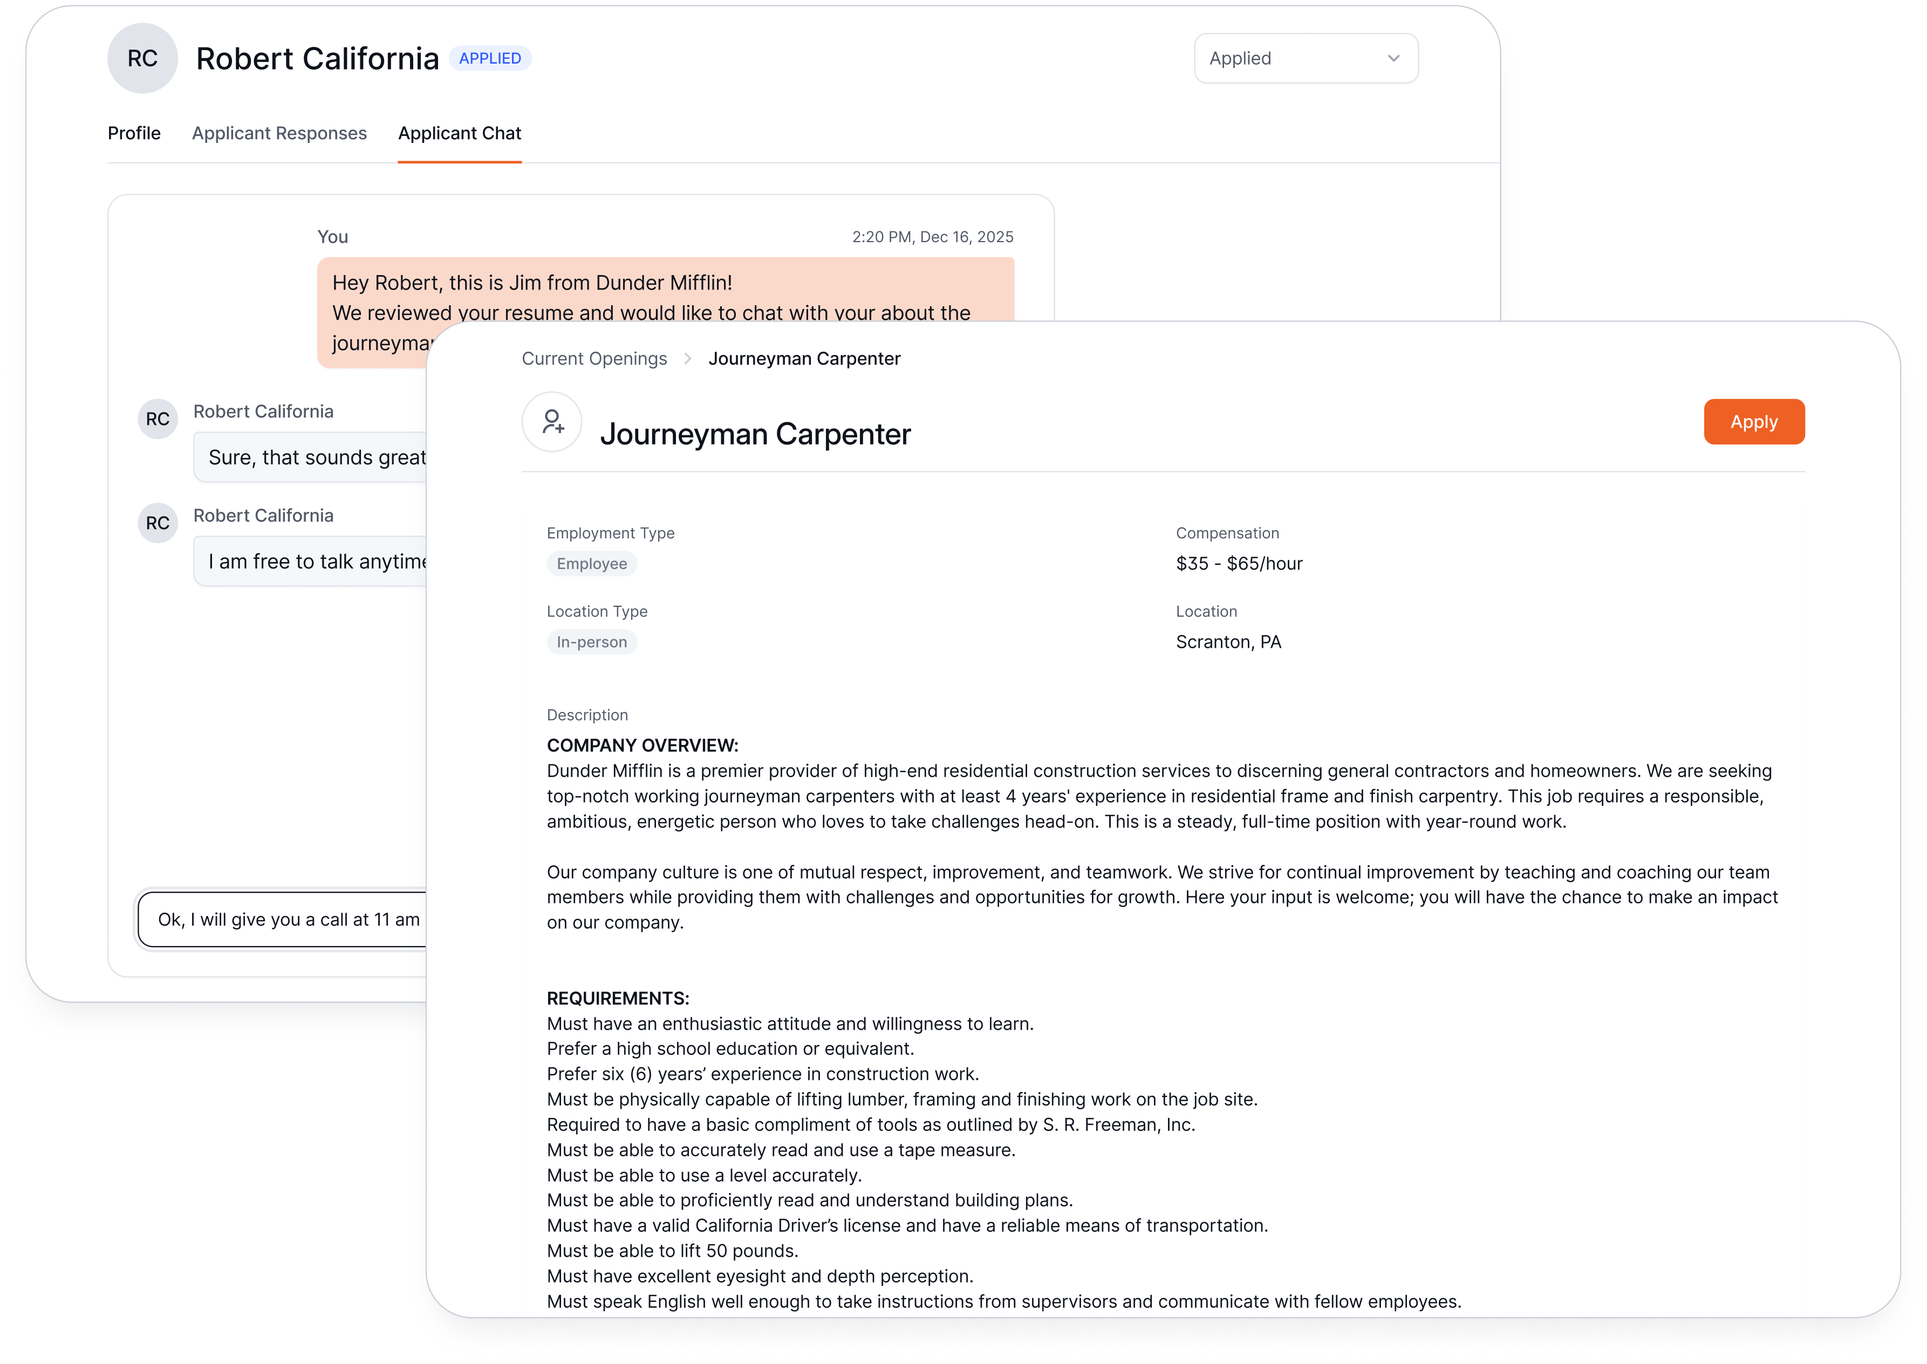1927x1364 pixels.
Task: Select the Applicant Chat tab
Action: (460, 133)
